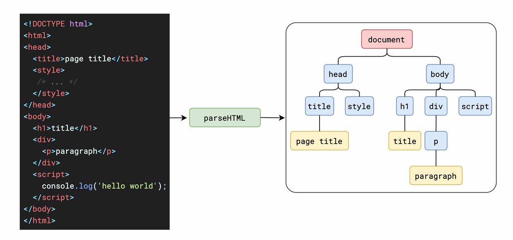Viewport: 513px width, 240px height.
Task: Click the style node in the tree
Action: (359, 106)
